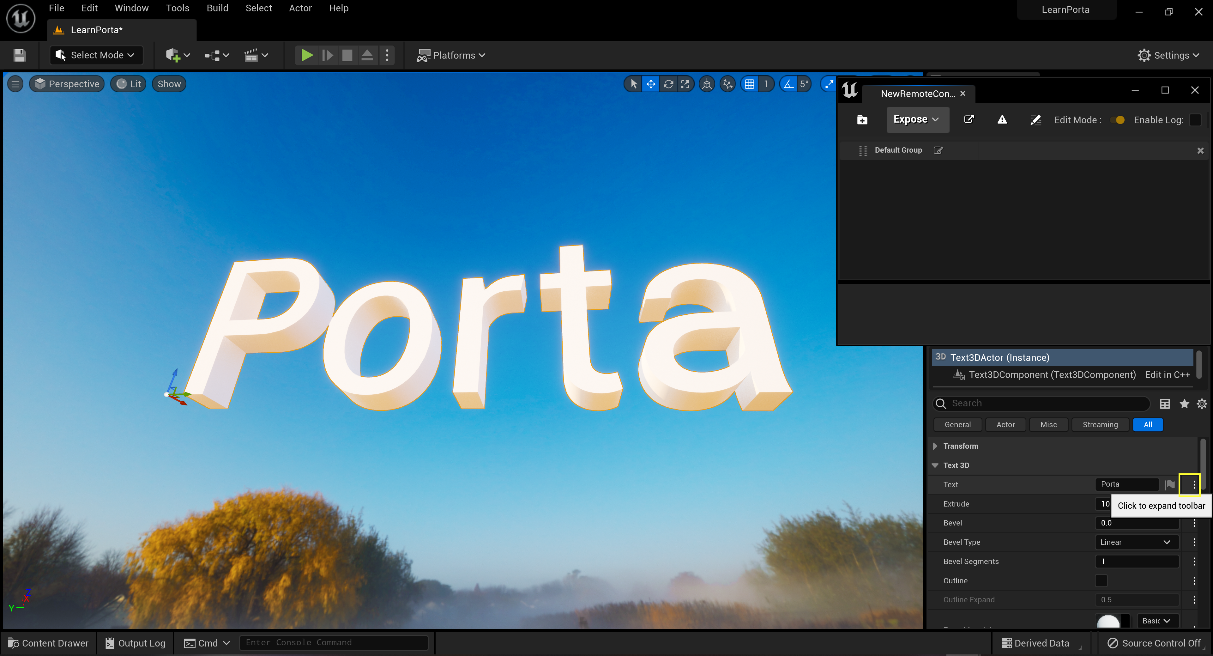
Task: Click the Edit in C++ link
Action: 1167,375
